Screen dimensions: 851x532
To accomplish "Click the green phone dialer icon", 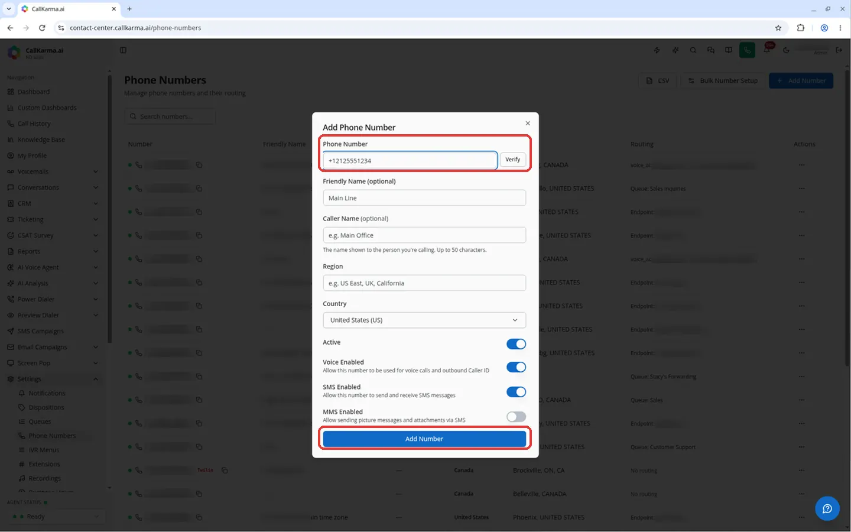I will [747, 50].
